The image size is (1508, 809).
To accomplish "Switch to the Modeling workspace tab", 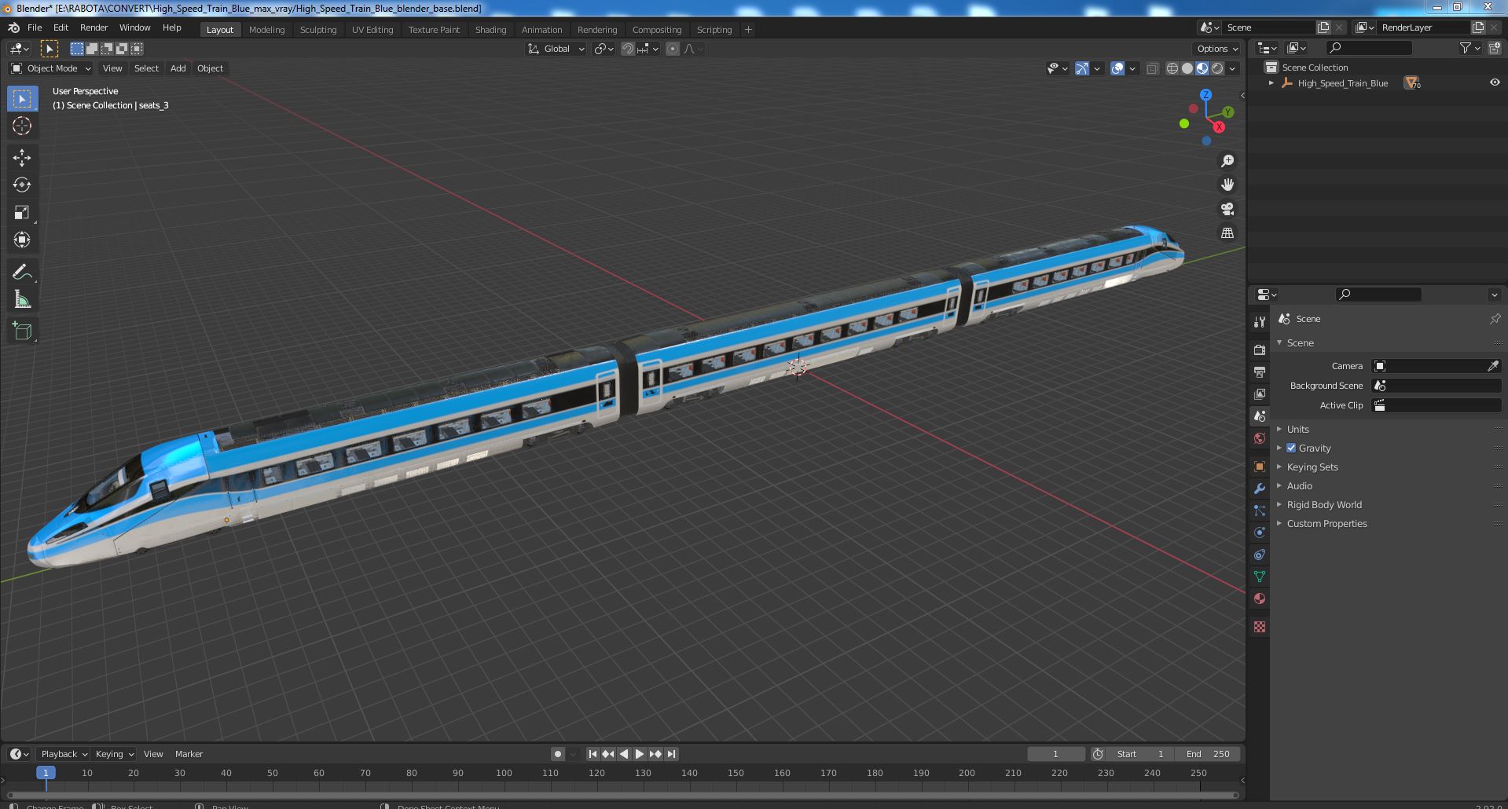I will (266, 30).
